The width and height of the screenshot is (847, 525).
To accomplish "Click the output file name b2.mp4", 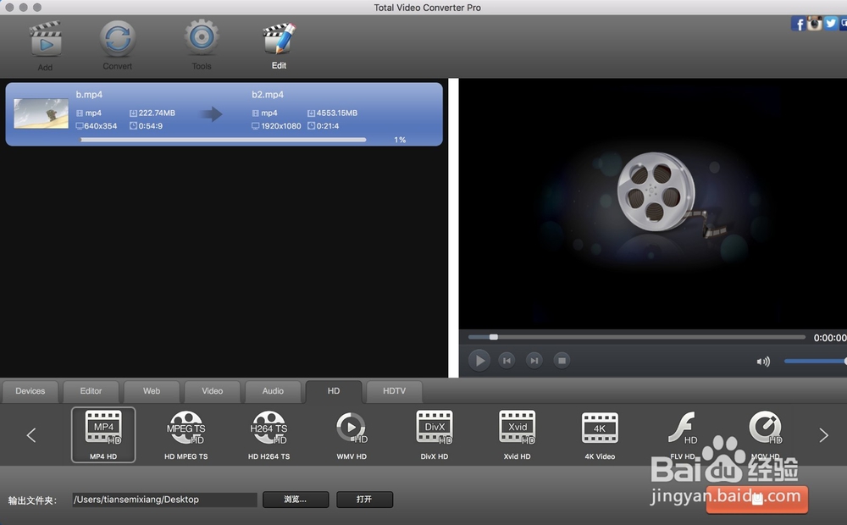I will pos(268,95).
